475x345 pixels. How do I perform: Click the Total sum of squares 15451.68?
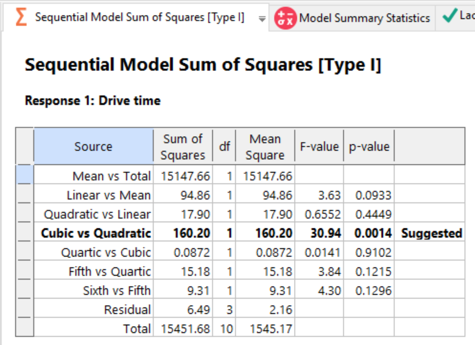(185, 329)
